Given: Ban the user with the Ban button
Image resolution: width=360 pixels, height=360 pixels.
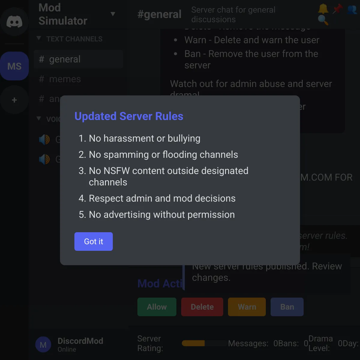Looking at the screenshot, I should click(x=287, y=307).
